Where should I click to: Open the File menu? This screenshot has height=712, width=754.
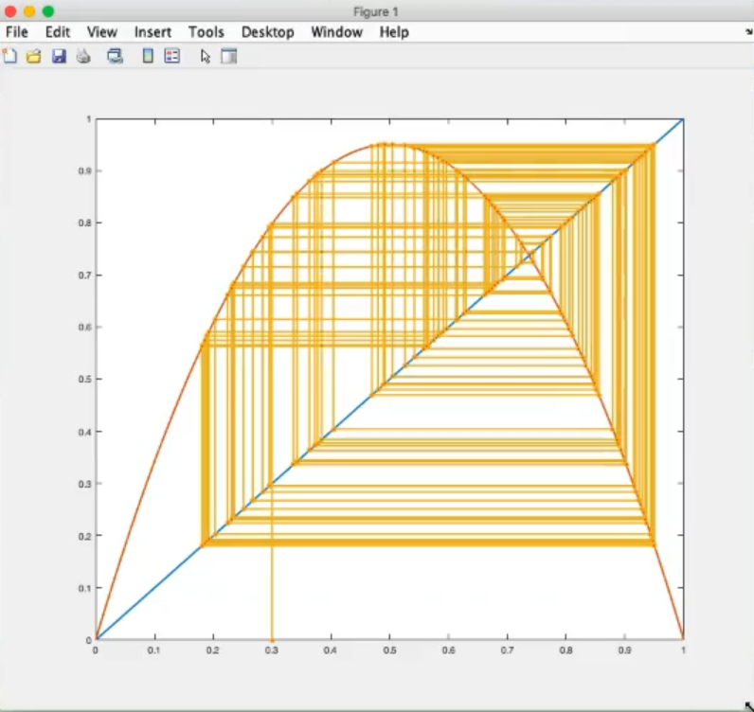pyautogui.click(x=17, y=32)
